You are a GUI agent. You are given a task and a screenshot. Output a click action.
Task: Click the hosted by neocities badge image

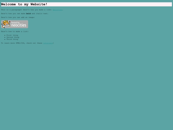[x=14, y=24]
